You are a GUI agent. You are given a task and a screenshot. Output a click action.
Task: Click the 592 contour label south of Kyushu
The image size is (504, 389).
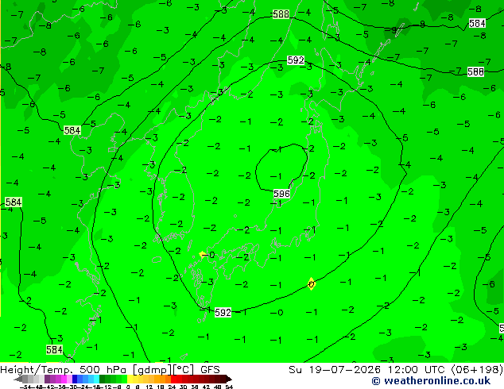coord(223,312)
